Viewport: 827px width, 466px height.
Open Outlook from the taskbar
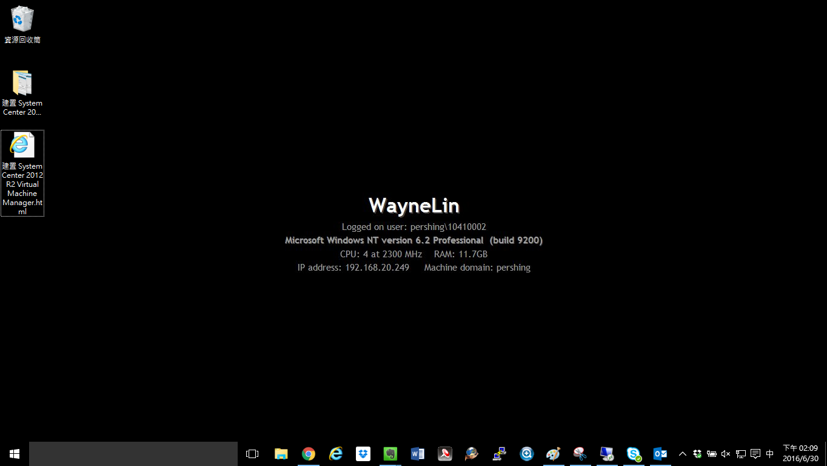[660, 454]
